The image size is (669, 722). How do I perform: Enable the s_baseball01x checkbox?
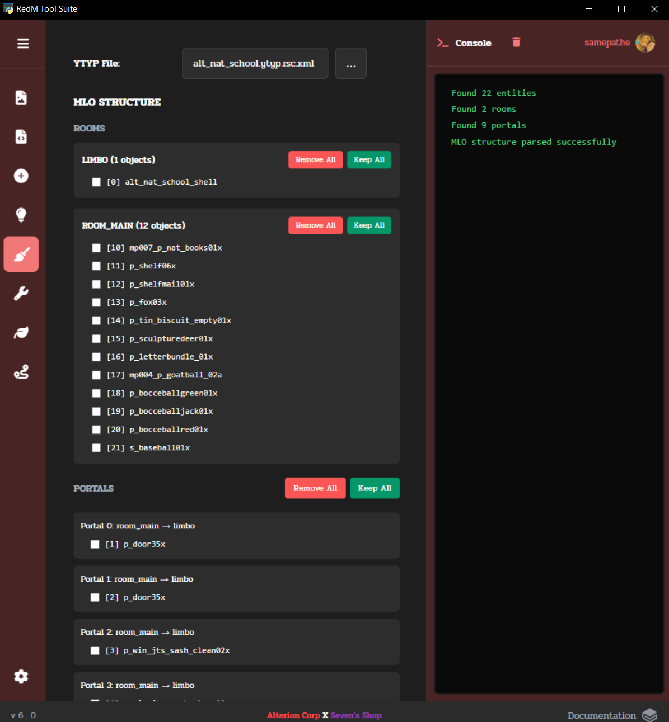pyautogui.click(x=96, y=448)
